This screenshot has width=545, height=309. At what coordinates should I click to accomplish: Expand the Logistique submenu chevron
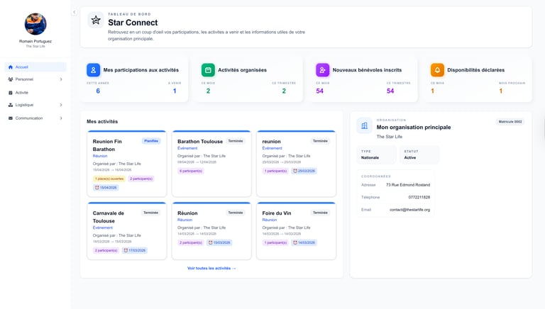(x=61, y=105)
